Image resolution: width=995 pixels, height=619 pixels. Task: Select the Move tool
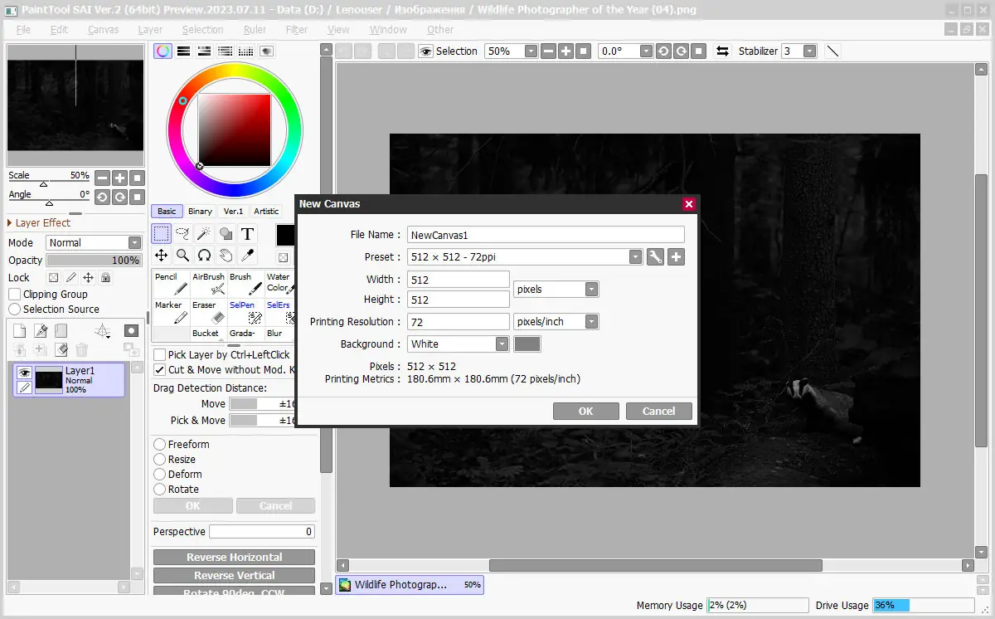pos(162,256)
